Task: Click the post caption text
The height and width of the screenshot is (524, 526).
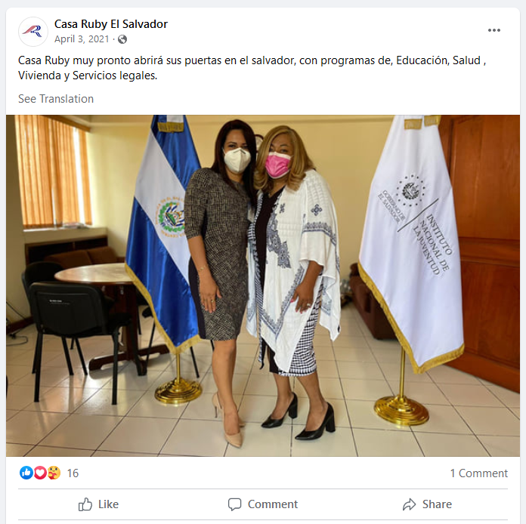Action: 252,68
